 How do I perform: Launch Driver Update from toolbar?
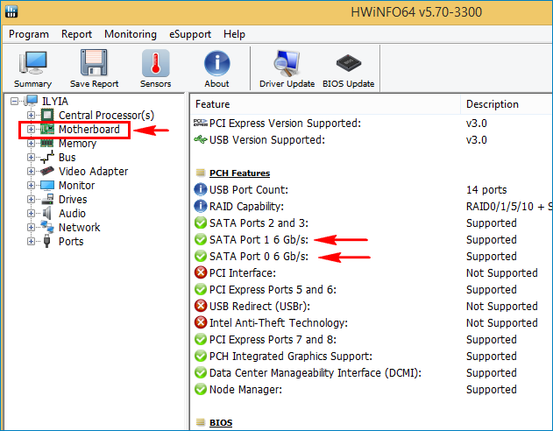pyautogui.click(x=287, y=68)
